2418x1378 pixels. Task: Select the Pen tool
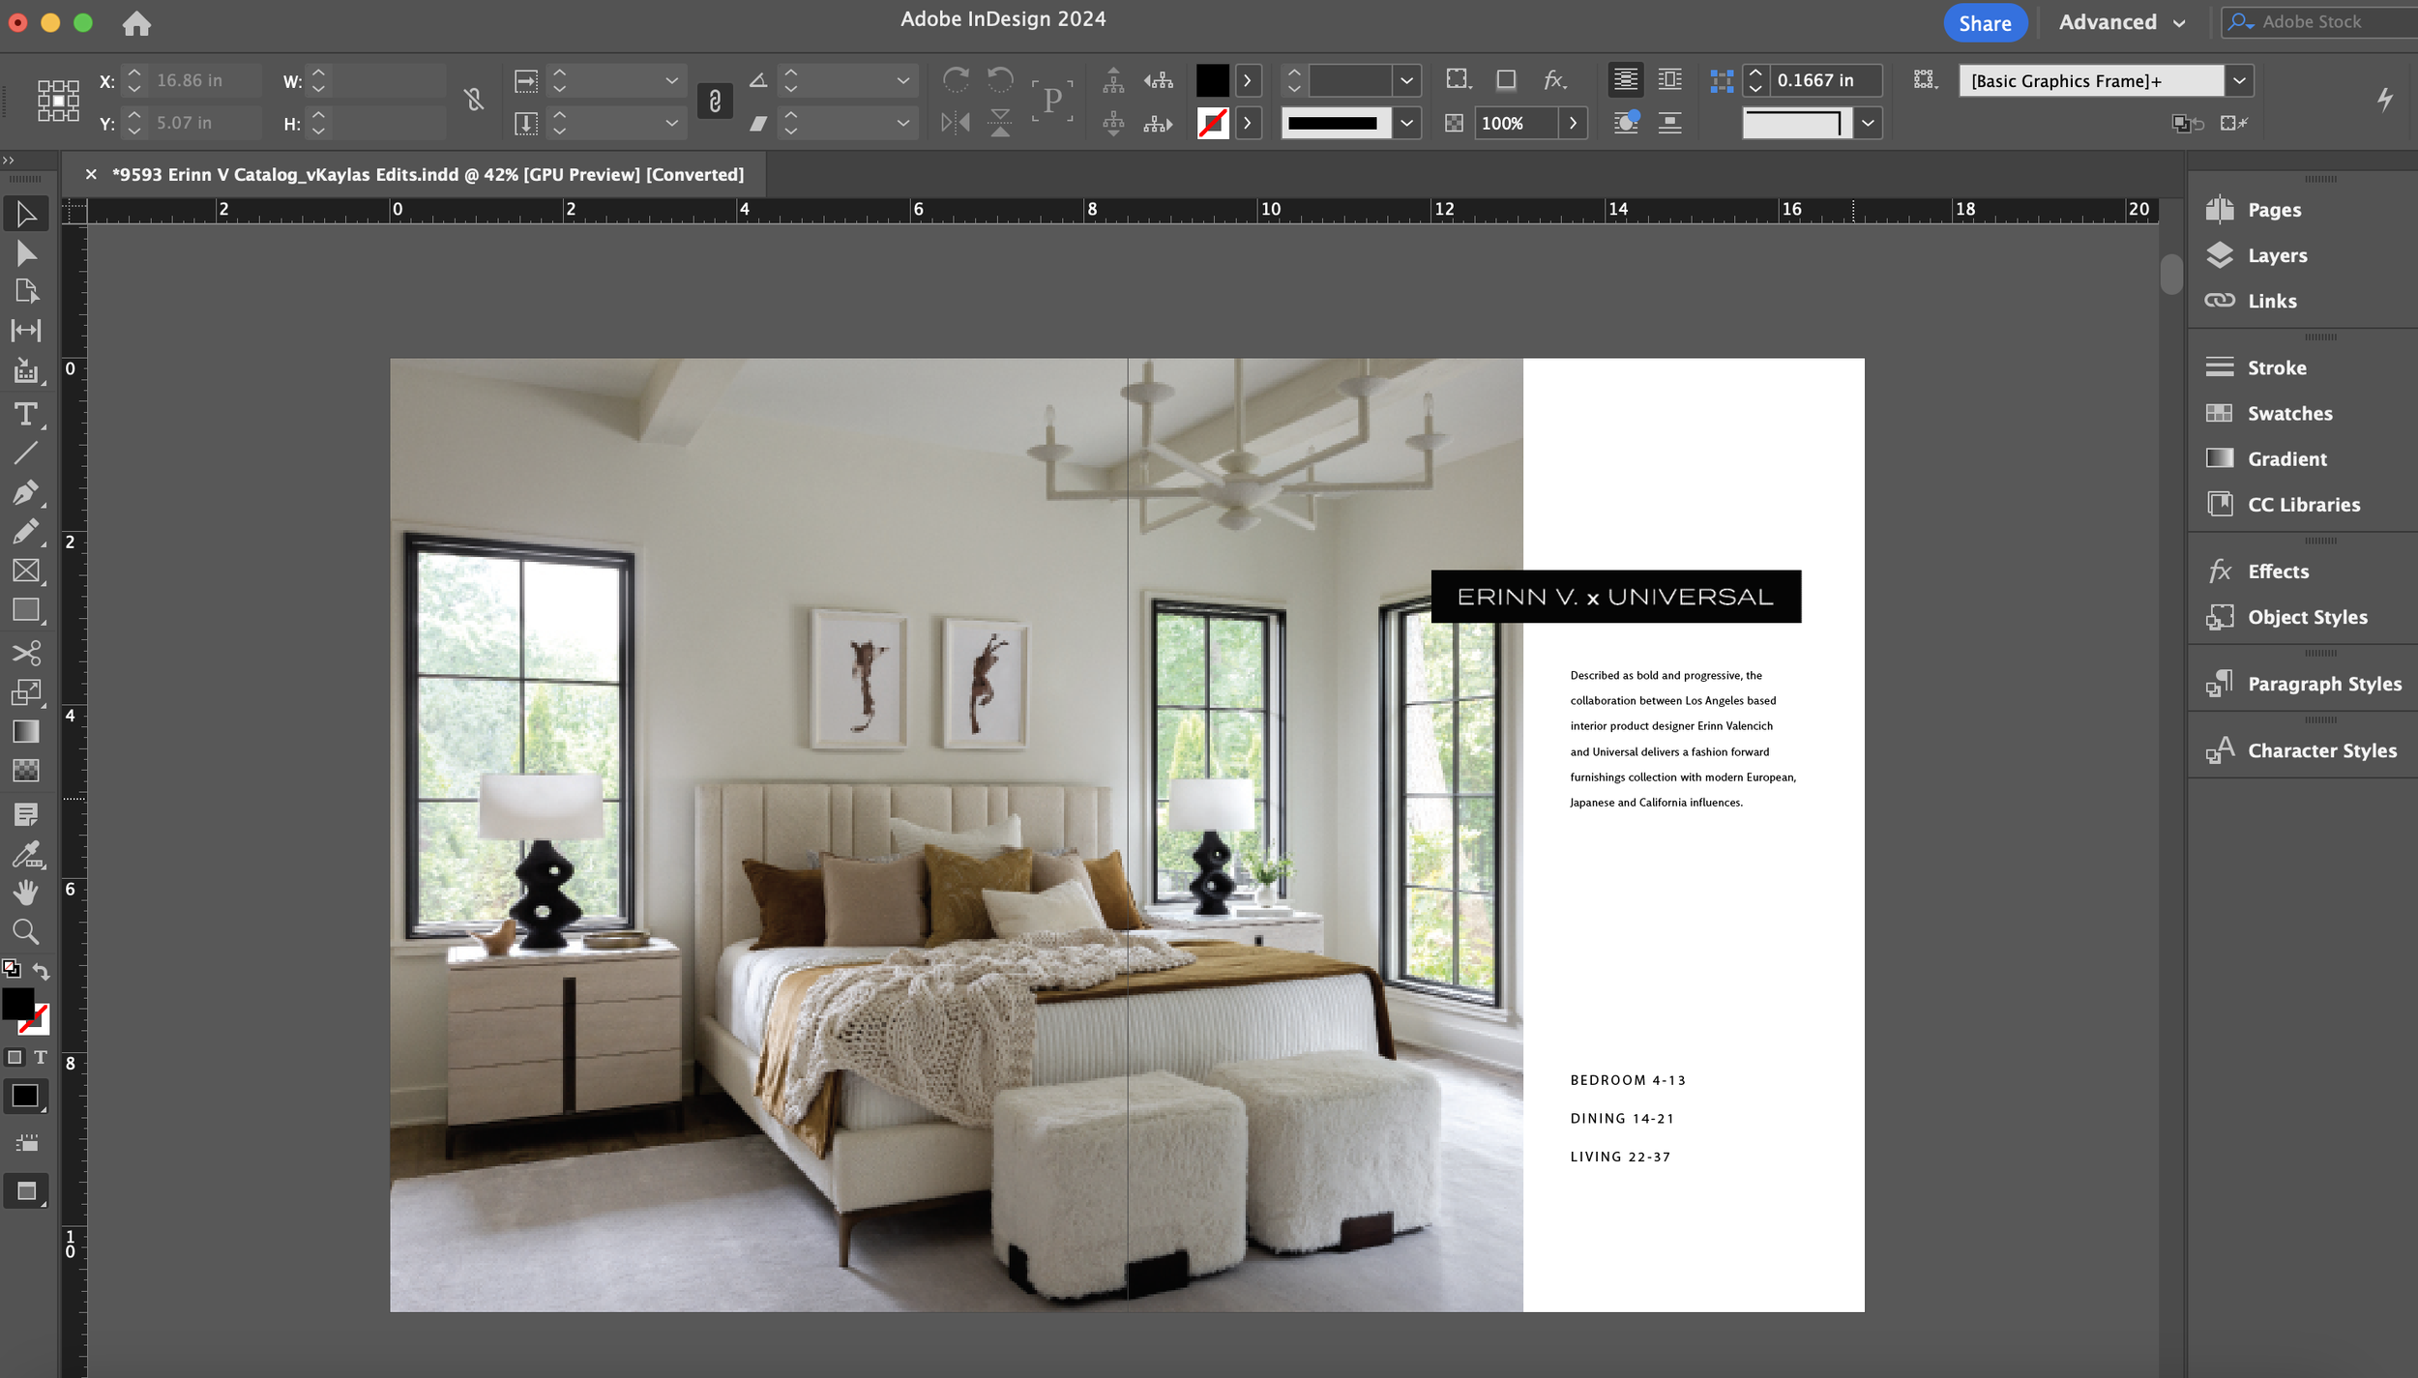point(26,492)
